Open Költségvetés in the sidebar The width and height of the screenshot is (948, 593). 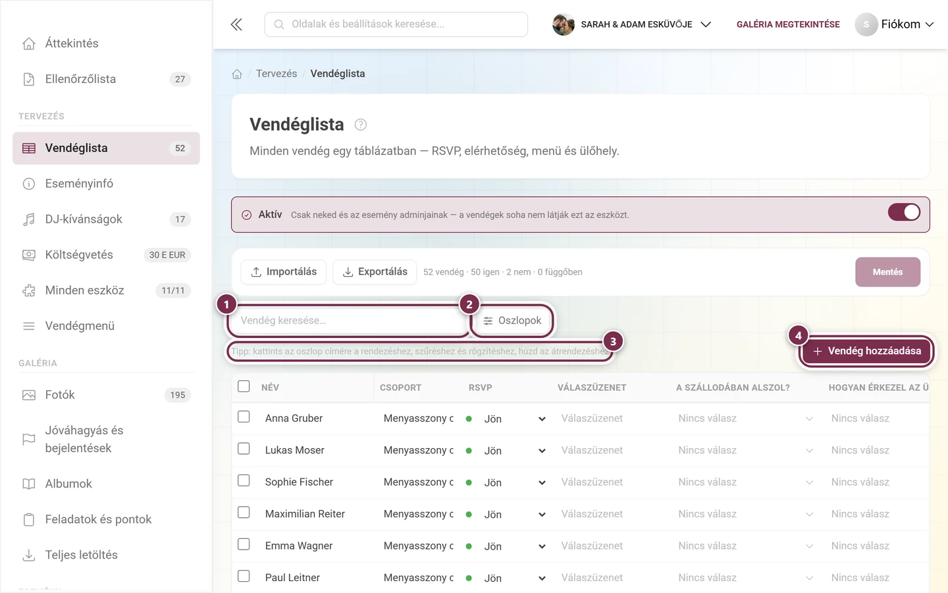(x=106, y=255)
